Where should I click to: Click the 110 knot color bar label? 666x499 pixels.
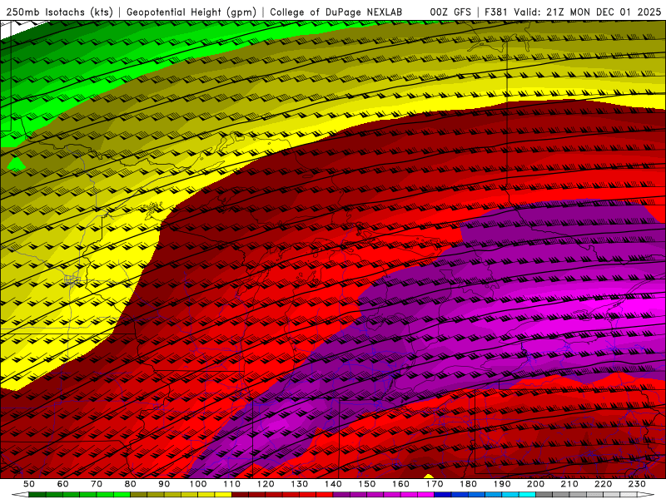tap(231, 484)
